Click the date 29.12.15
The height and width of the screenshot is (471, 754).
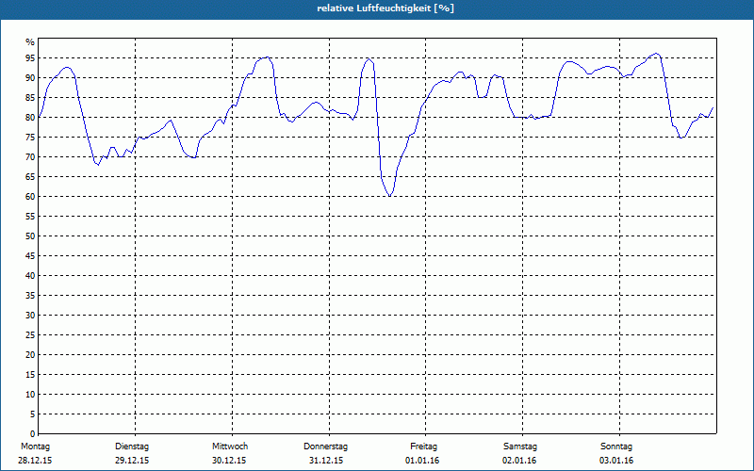click(132, 461)
